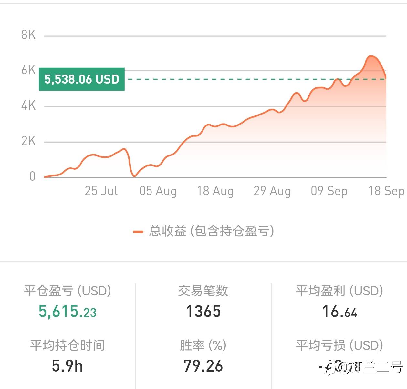Open the 平仓盈亏 (USD) value 5,615.23
This screenshot has height=389, width=407.
click(x=68, y=312)
